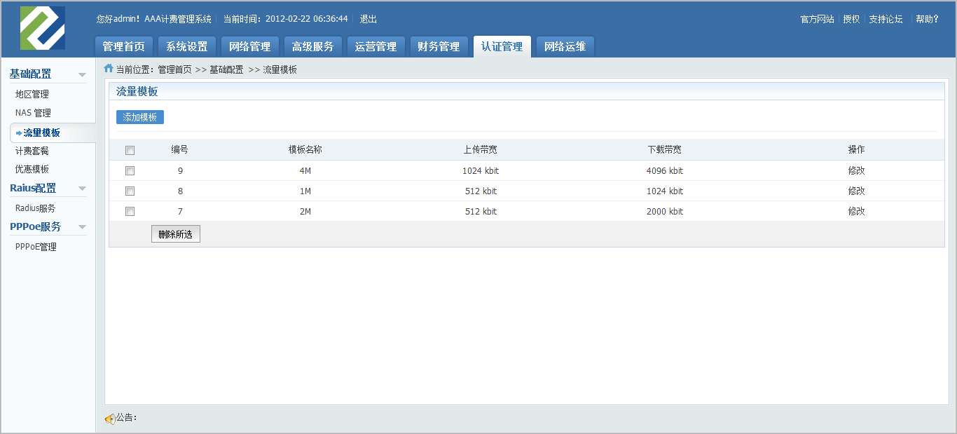Image resolution: width=957 pixels, height=434 pixels.
Task: Click 修改 for template 2M
Action: tap(856, 211)
